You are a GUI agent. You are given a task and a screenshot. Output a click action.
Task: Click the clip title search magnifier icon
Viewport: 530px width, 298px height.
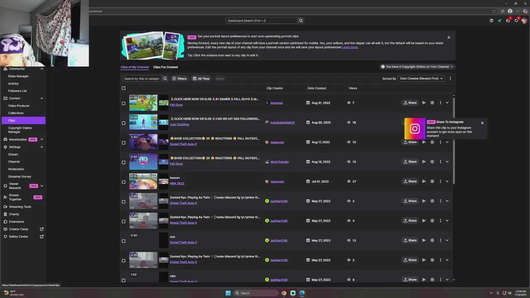(165, 79)
